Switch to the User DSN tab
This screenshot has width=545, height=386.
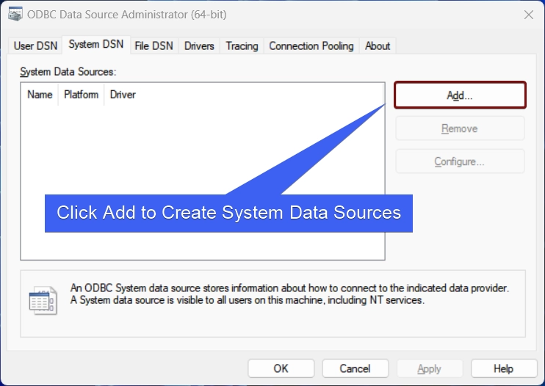(x=35, y=45)
